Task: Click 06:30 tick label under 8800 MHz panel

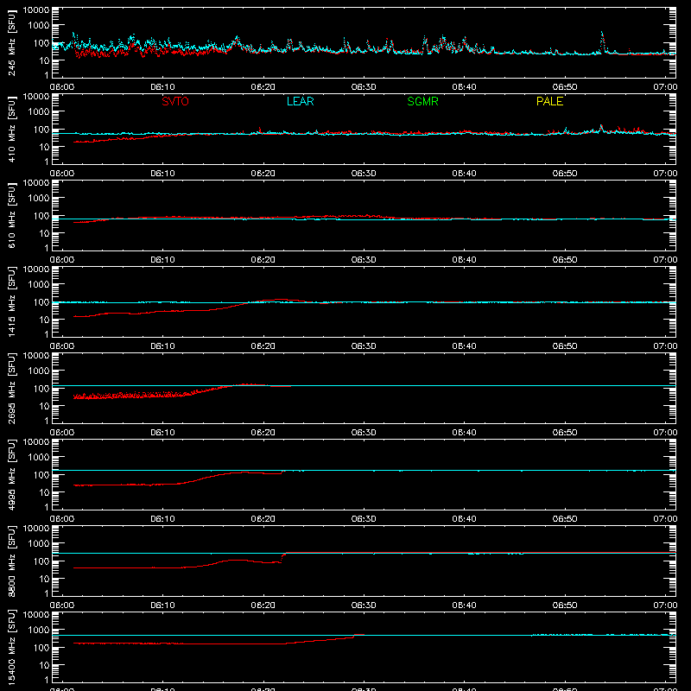Action: click(x=364, y=605)
